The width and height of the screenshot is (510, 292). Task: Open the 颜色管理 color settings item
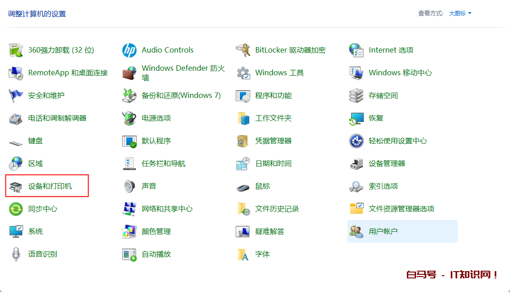(x=156, y=232)
